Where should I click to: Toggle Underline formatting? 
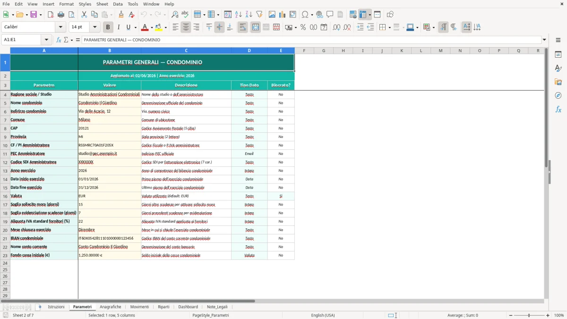pos(128,27)
